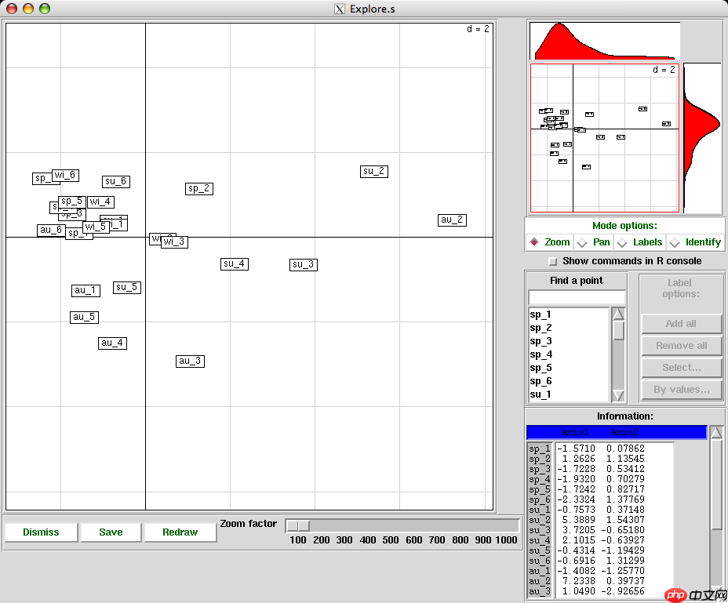The image size is (728, 603).
Task: Click the wi_4 point label in plot
Action: click(x=100, y=202)
